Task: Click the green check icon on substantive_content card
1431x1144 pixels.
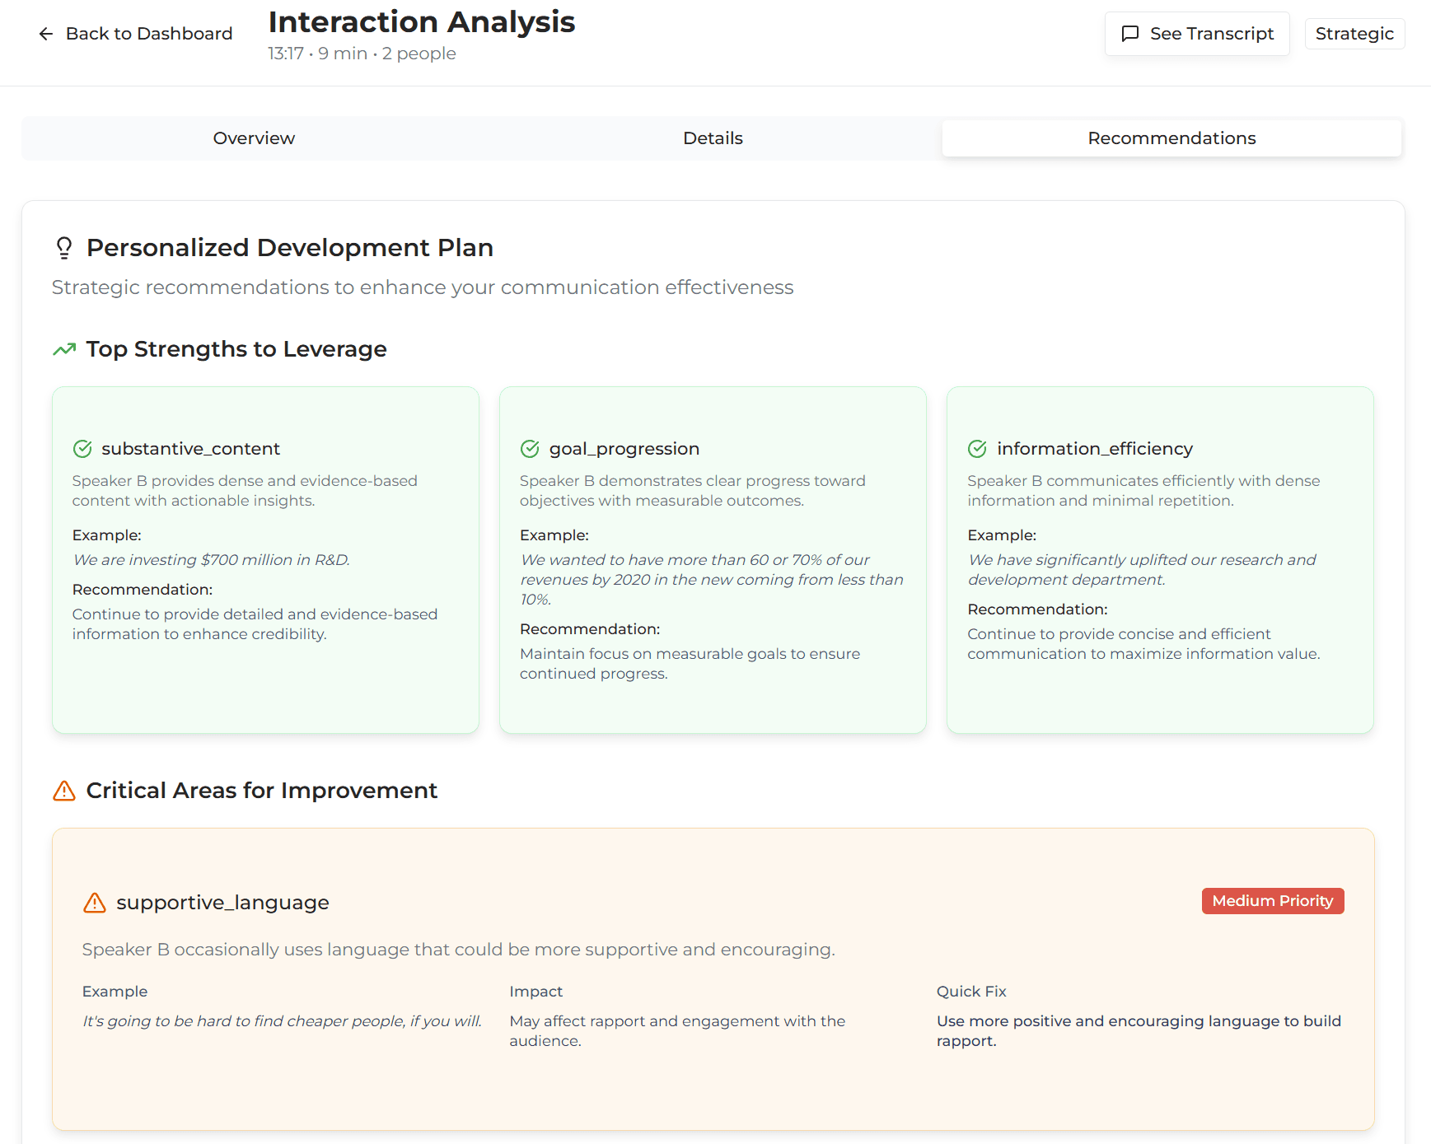Action: point(82,449)
